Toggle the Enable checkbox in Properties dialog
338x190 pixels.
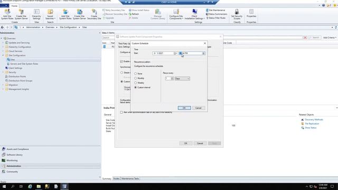coord(121,61)
